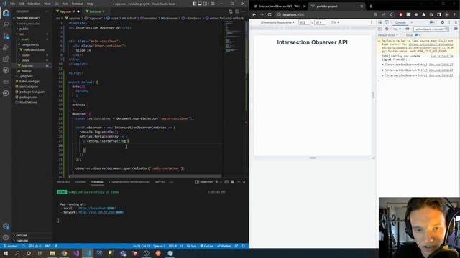Open the 75% zoom dropdown

click(334, 22)
